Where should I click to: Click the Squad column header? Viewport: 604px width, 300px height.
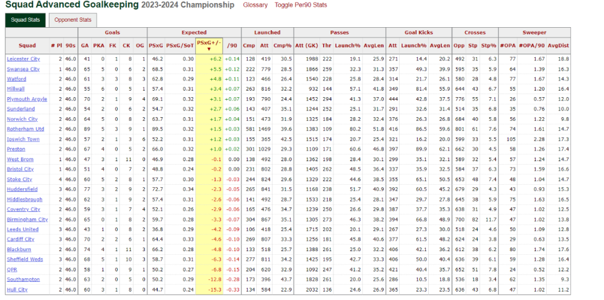(27, 45)
